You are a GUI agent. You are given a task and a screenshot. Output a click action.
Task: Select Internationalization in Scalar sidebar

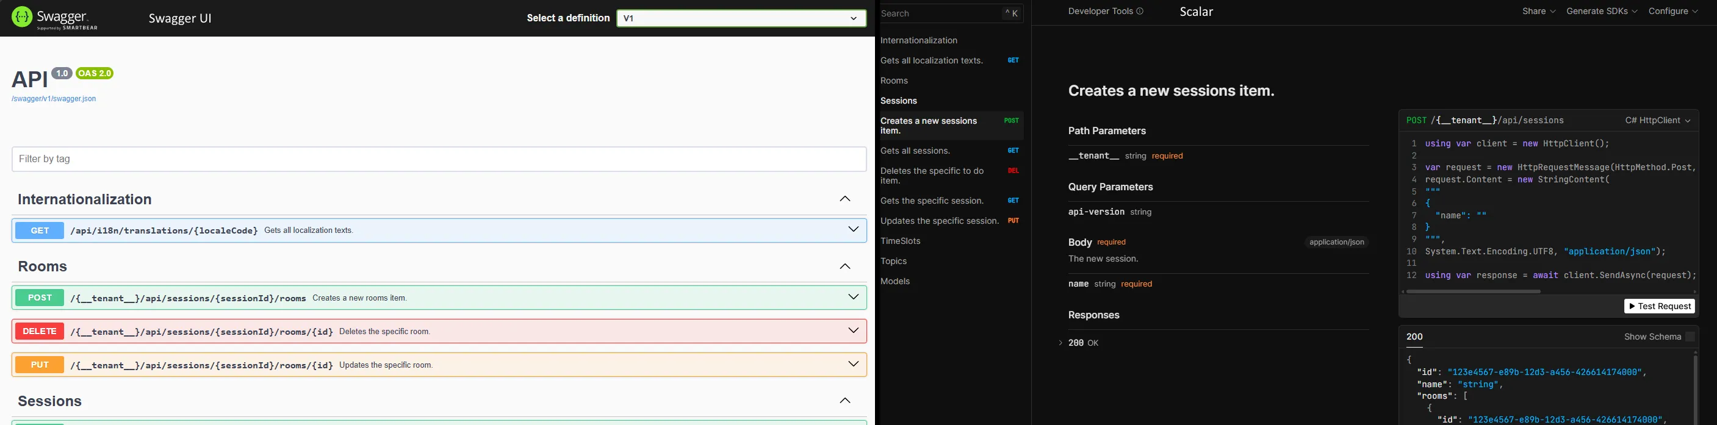(918, 41)
